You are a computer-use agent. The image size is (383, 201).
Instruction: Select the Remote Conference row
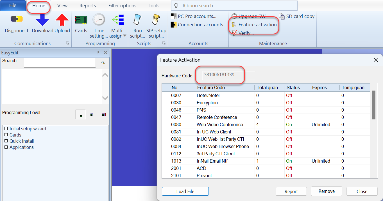pyautogui.click(x=266, y=117)
